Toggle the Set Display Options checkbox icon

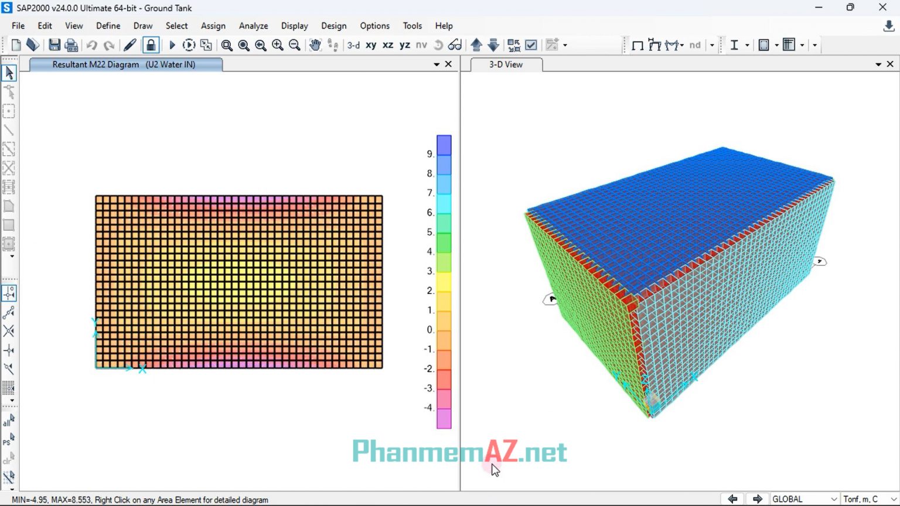tap(531, 45)
